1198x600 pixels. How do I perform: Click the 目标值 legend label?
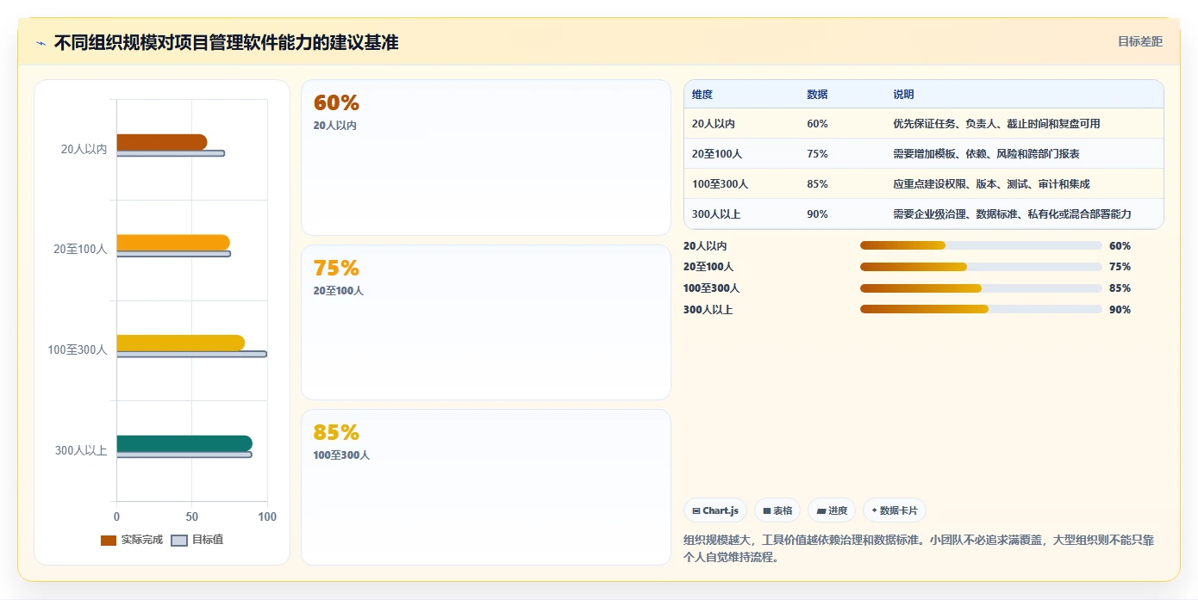[x=207, y=540]
